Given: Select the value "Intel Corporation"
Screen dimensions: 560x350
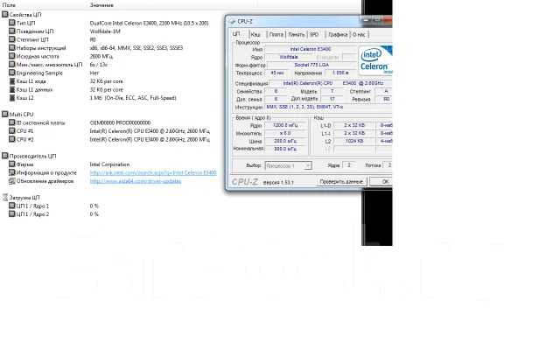Looking at the screenshot, I should 109,164.
